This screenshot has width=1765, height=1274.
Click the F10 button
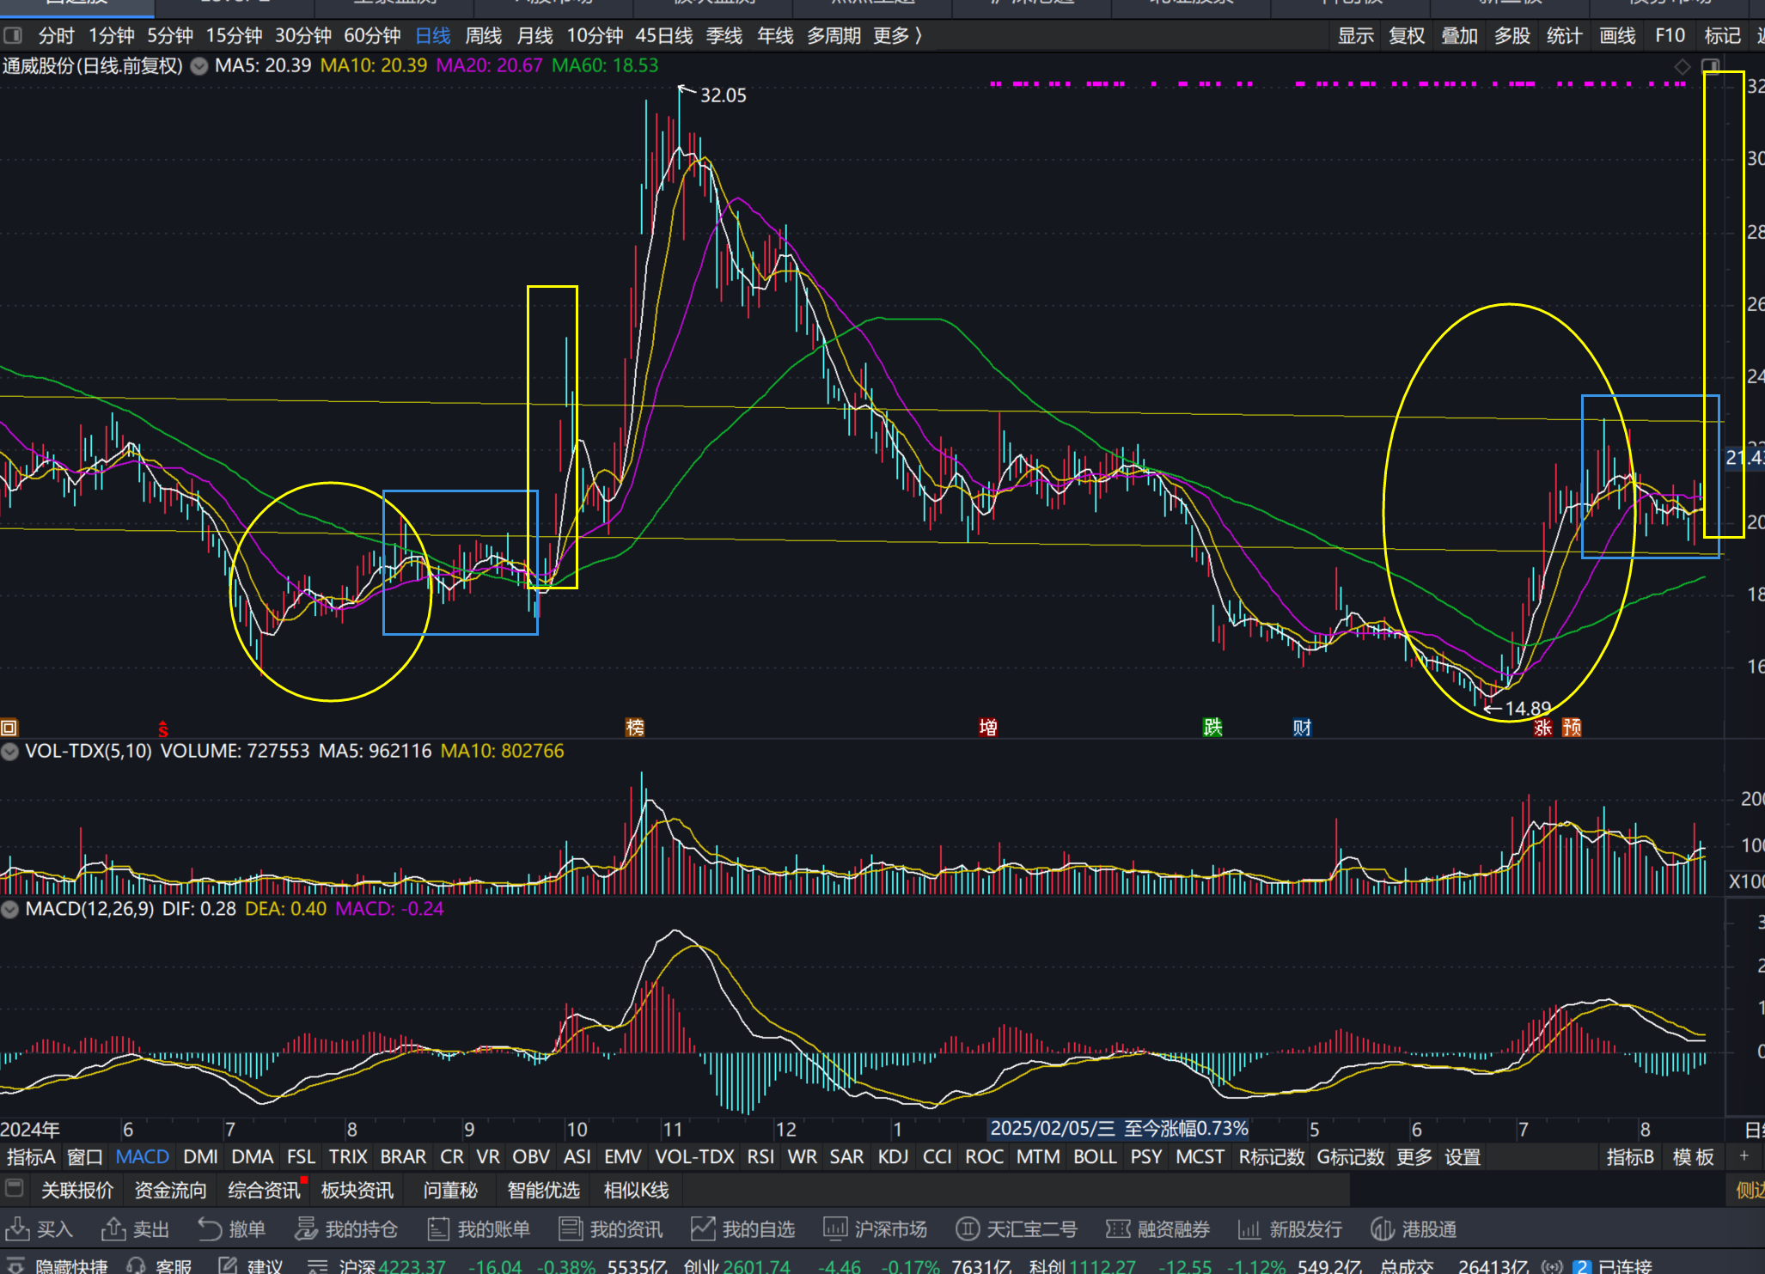click(x=1670, y=36)
